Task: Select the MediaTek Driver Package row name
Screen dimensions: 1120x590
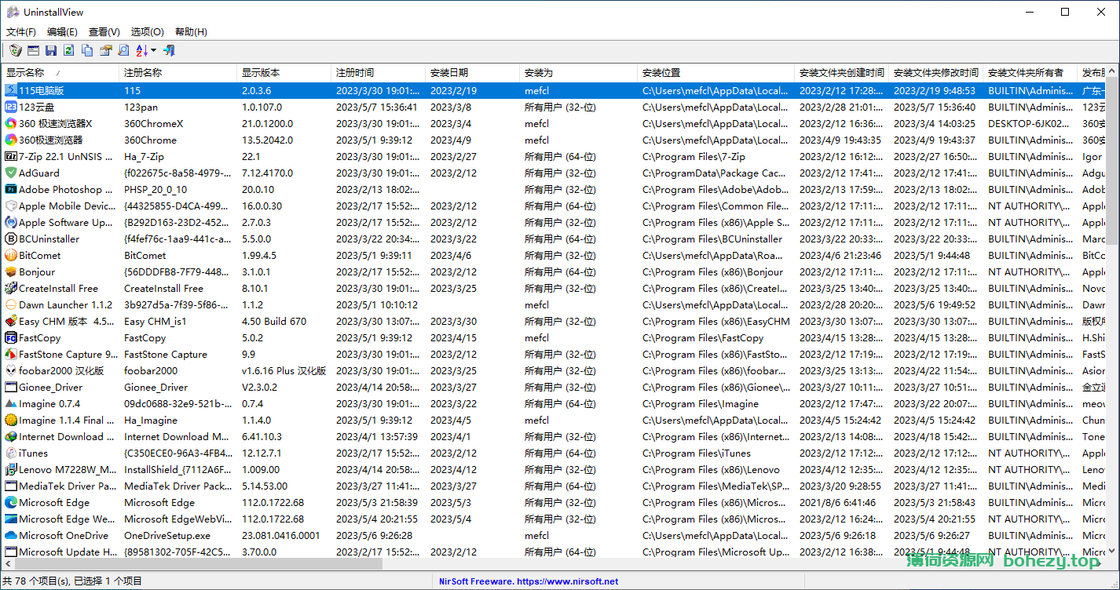Action: click(68, 486)
